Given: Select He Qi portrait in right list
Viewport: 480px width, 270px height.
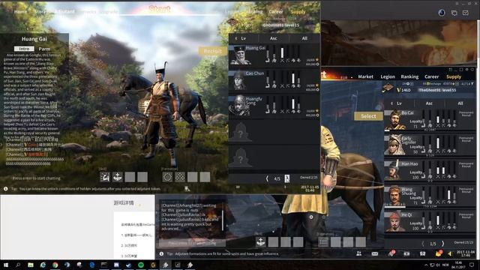Looking at the screenshot, I should (394, 222).
